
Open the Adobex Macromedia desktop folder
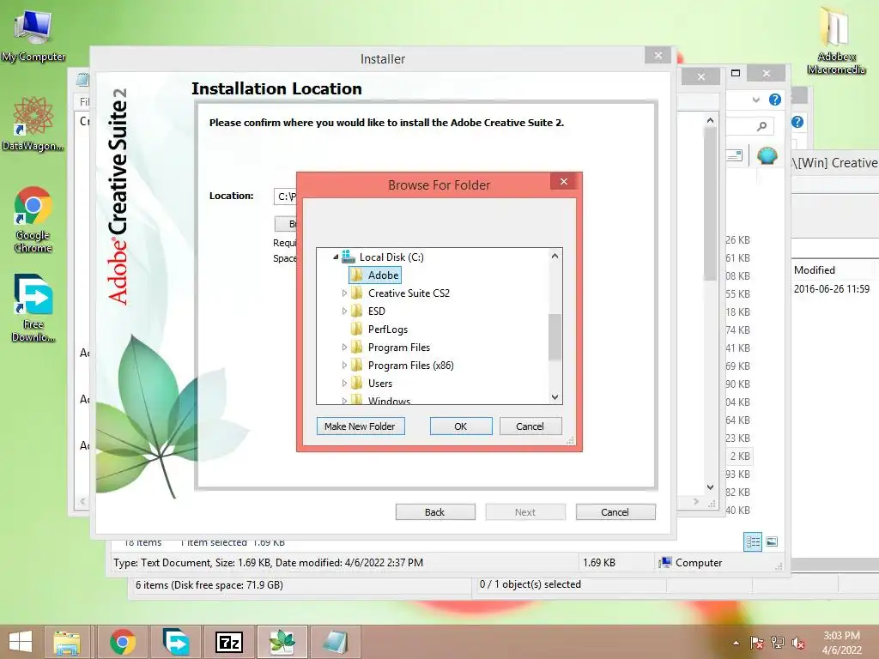pos(836,39)
